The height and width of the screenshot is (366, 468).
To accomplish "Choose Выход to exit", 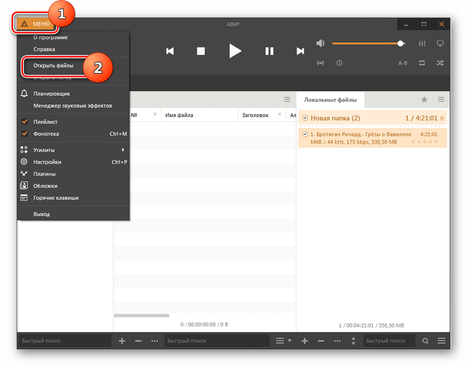I will coord(73,214).
